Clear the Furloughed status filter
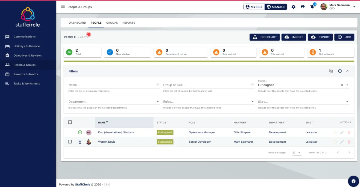The width and height of the screenshot is (360, 187). [x=342, y=85]
